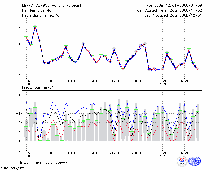Click the 21DEC label under temperature chart
Image resolution: width=220 pixels, height=170 pixels.
[x=114, y=81]
